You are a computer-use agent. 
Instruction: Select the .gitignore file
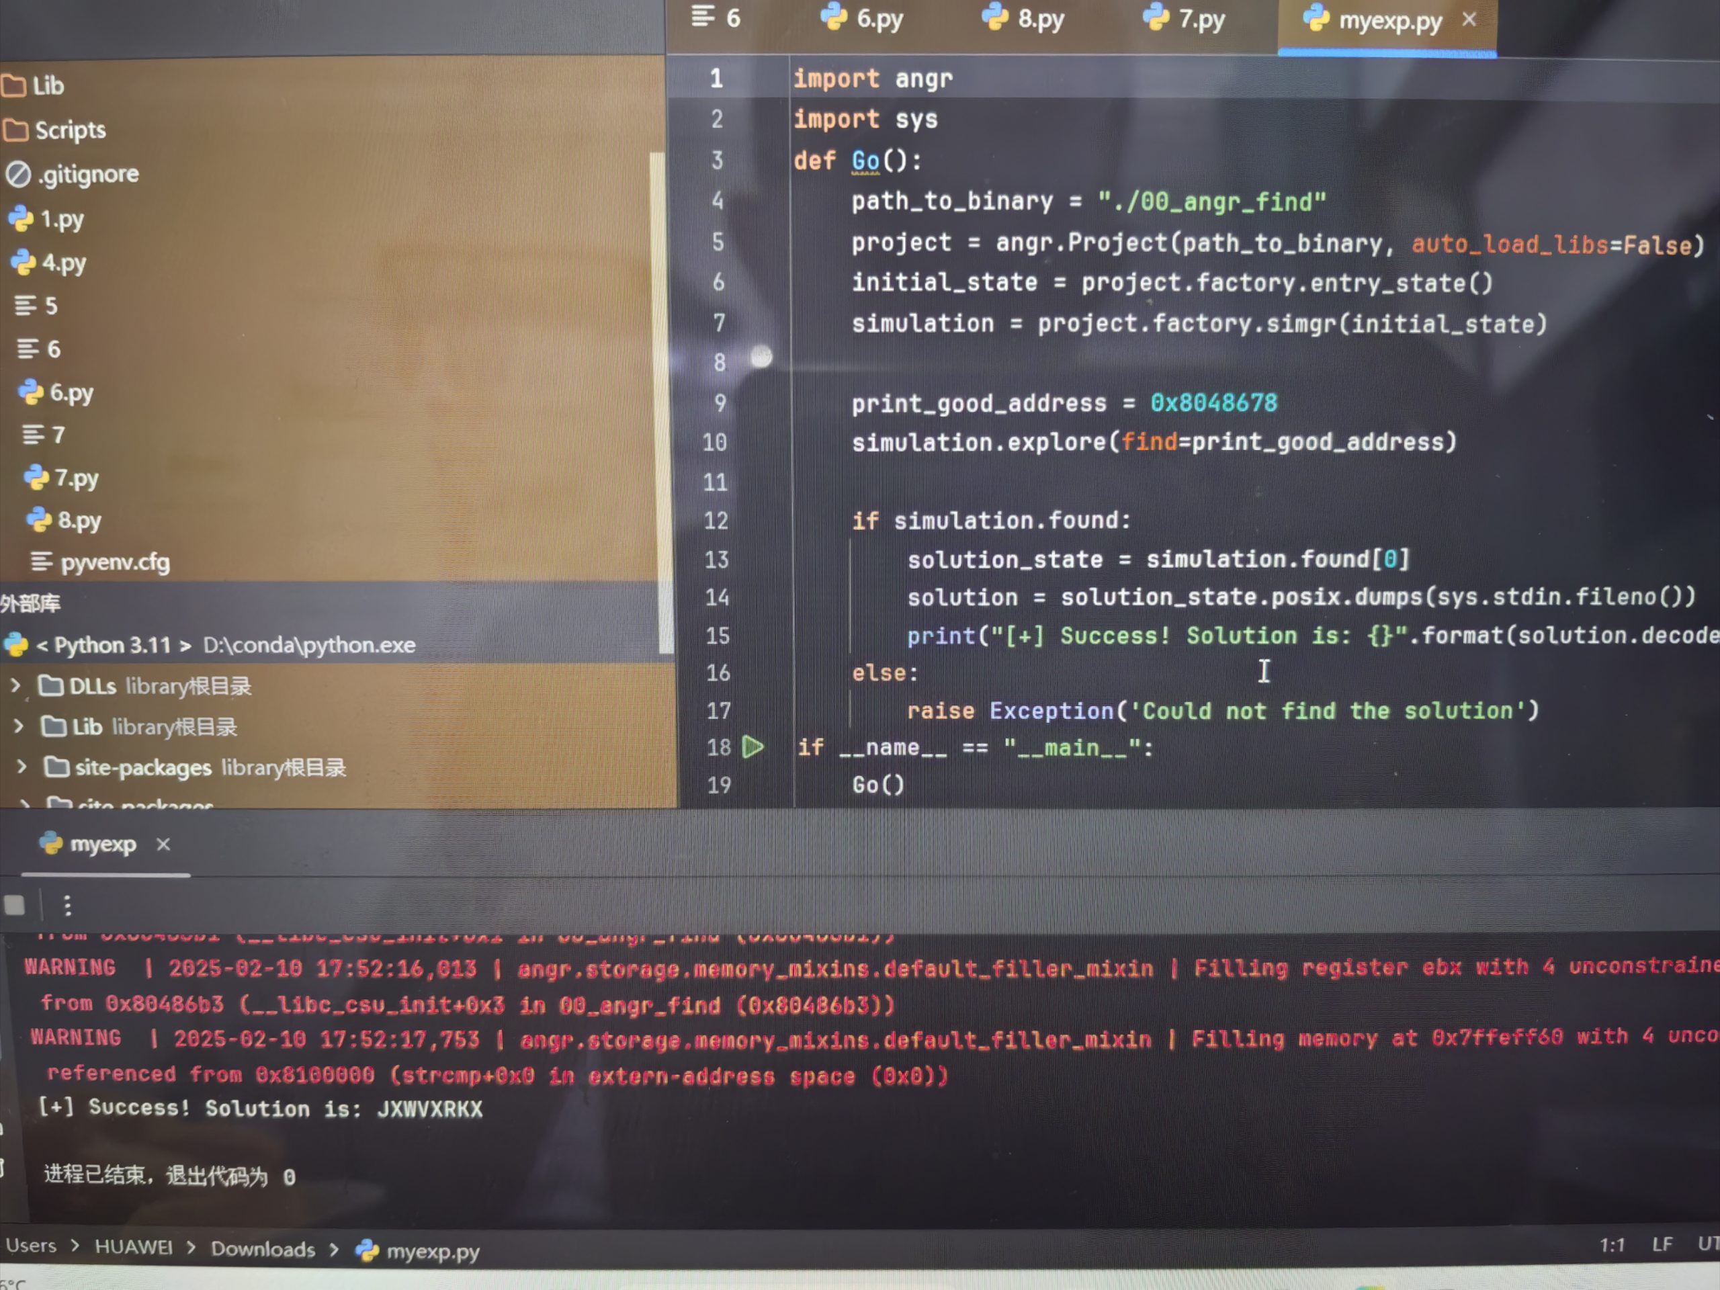point(73,174)
